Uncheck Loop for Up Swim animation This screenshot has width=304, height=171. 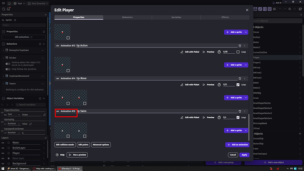[x=238, y=118]
